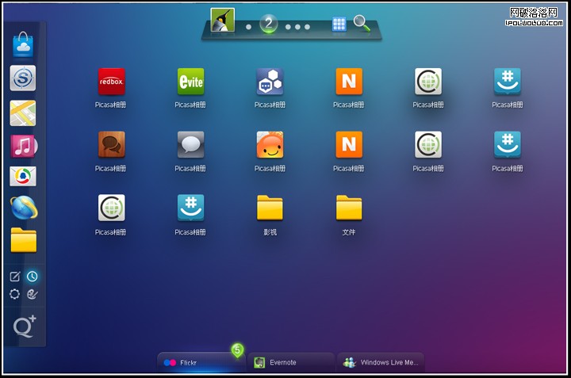
Task: Open settings gear in the sidebar
Action: coord(14,294)
